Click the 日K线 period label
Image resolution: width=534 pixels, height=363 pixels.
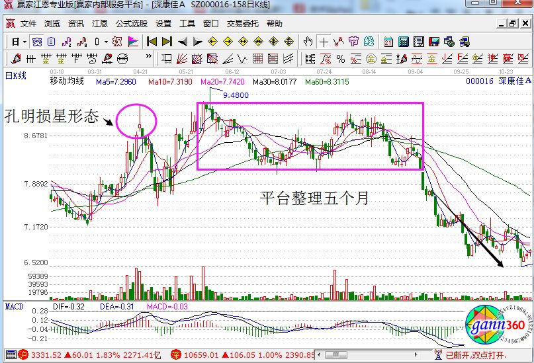16,76
